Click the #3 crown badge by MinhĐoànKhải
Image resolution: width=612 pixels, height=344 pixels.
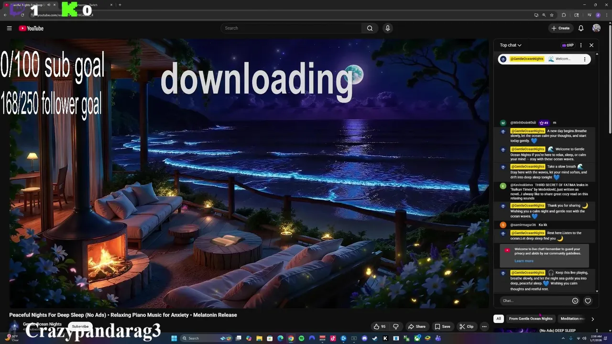(544, 123)
